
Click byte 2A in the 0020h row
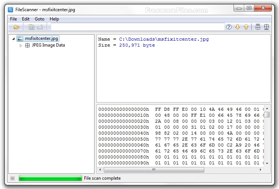pos(158,121)
